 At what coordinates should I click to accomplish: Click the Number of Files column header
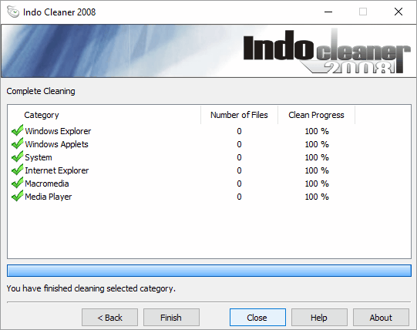coord(240,115)
